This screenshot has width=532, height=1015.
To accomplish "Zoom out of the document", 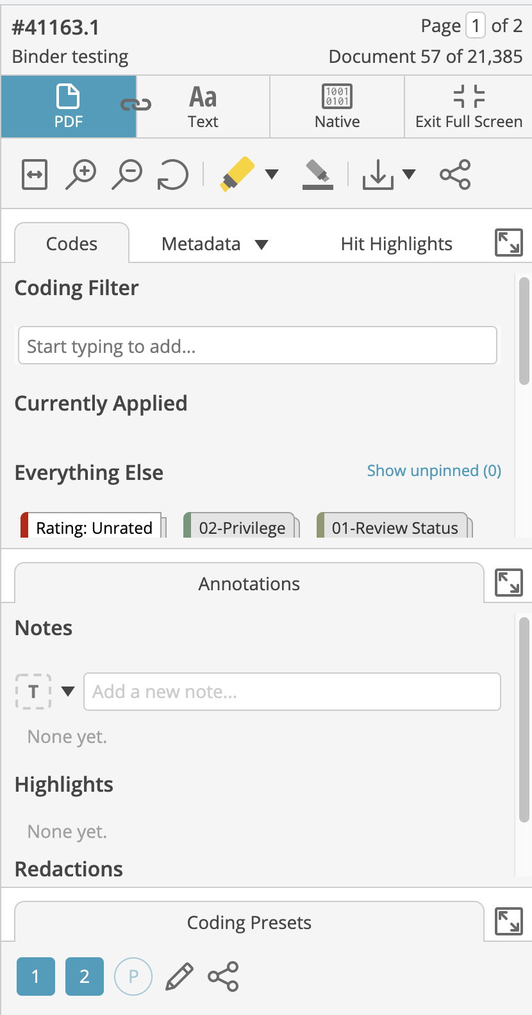I will coord(128,175).
